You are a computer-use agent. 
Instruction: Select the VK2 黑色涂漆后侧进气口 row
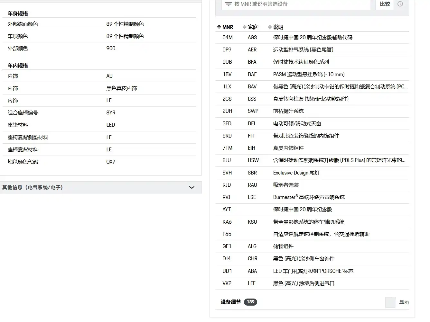[x=312, y=283]
